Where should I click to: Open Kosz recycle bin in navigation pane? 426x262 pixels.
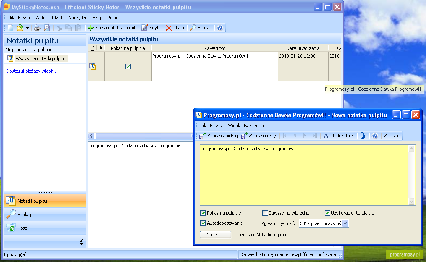coord(45,228)
